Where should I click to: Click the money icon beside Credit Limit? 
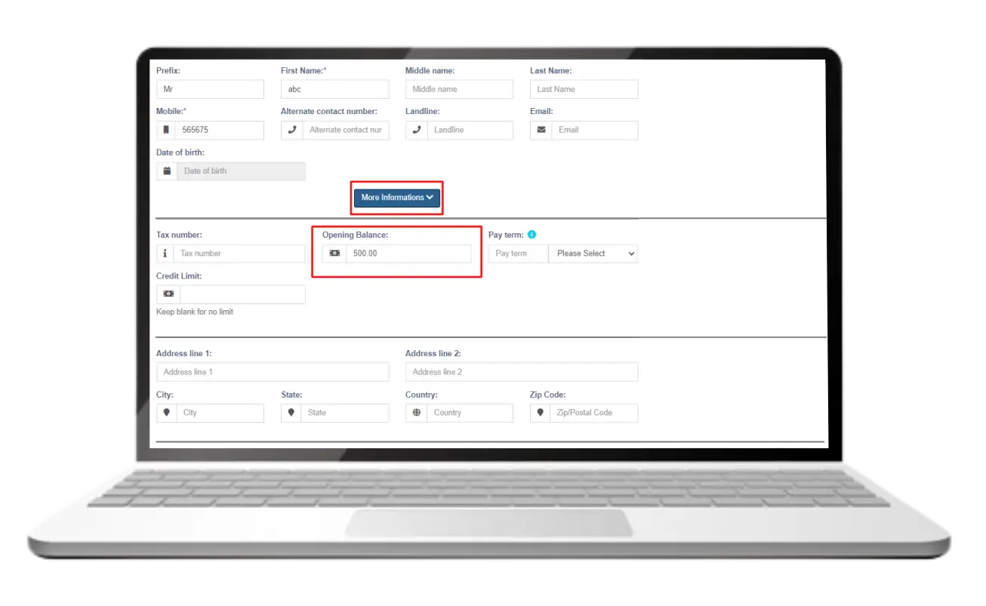pos(168,294)
